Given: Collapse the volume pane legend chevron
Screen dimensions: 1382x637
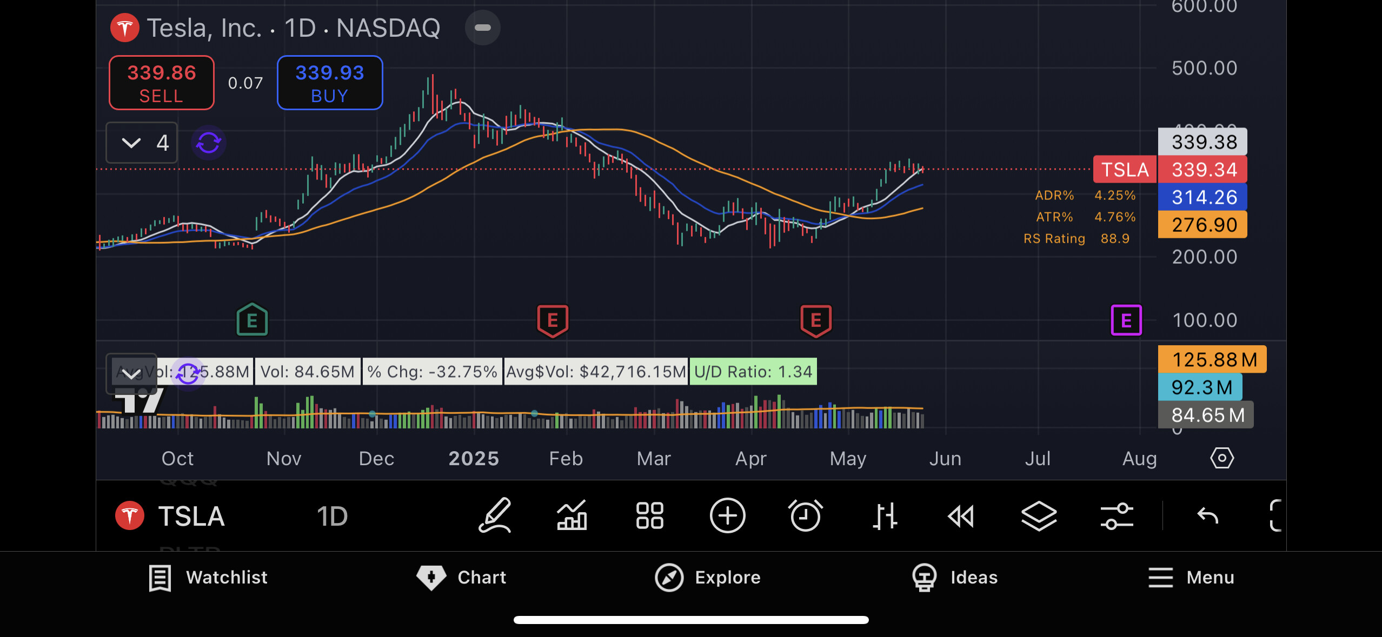Looking at the screenshot, I should point(131,373).
